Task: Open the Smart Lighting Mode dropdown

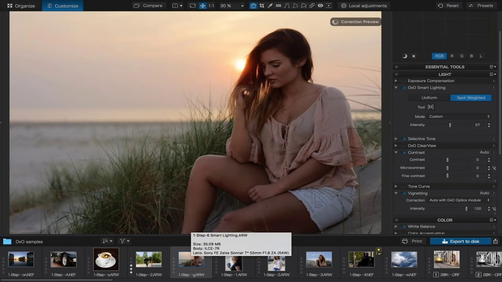Action: pos(458,116)
